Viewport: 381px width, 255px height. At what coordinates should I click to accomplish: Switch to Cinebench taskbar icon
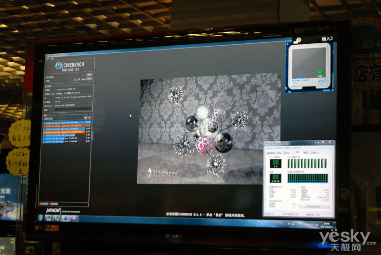(65, 218)
